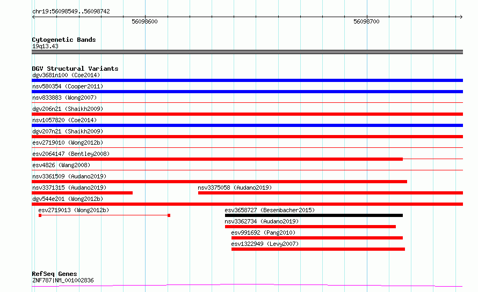Click the esv2719010 (Wong2012b) label
Image resolution: width=478 pixels, height=292 pixels.
pyautogui.click(x=68, y=143)
